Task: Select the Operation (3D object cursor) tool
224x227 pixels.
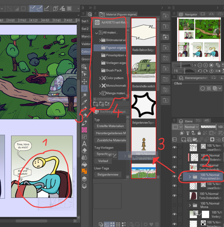Action: [x=84, y=67]
